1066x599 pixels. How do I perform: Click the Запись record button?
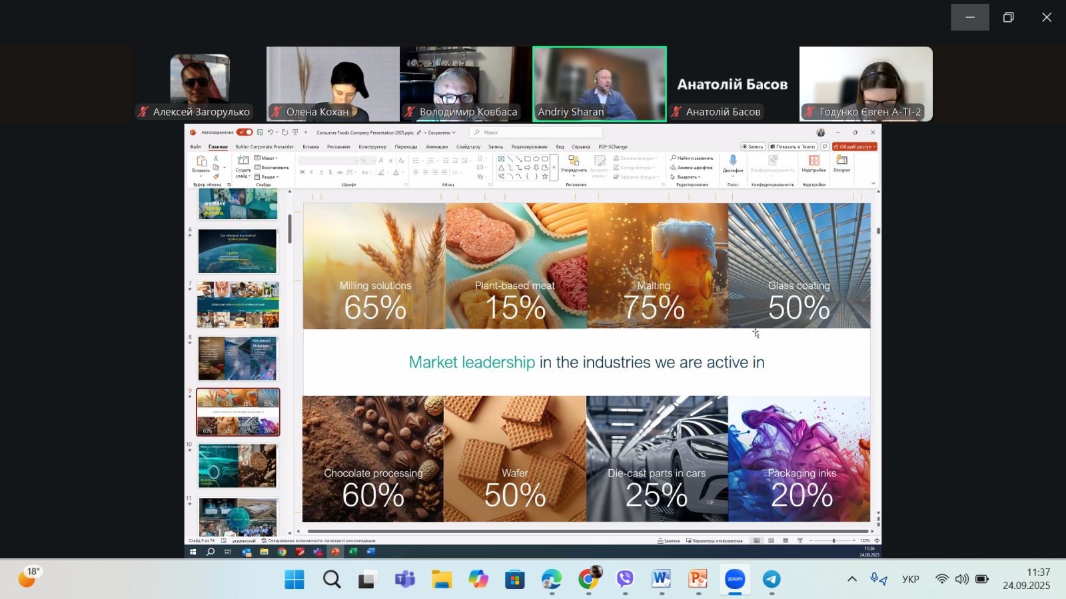pos(754,146)
